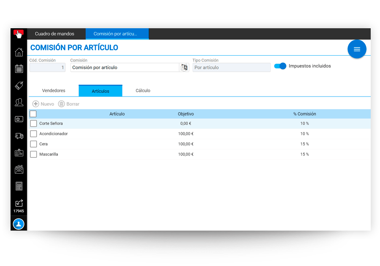The image size is (380, 266).
Task: Open the money envelope icon
Action: point(19,169)
